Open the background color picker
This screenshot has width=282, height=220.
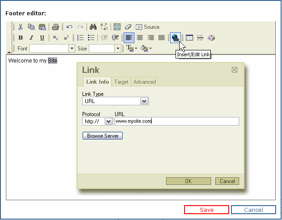click(x=146, y=49)
